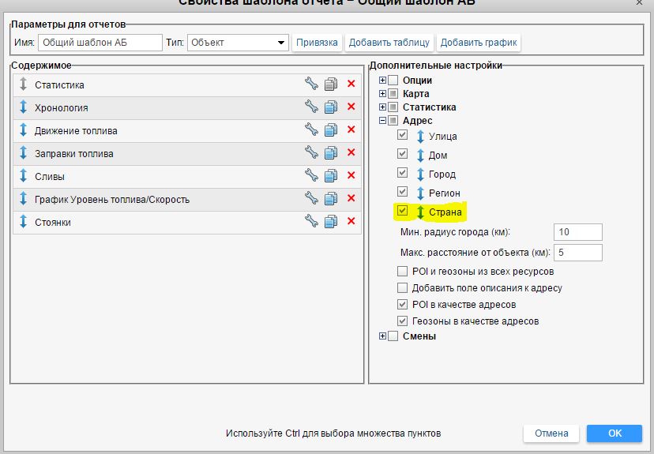Click reorder arrow icon beside Стоянки

(x=24, y=222)
